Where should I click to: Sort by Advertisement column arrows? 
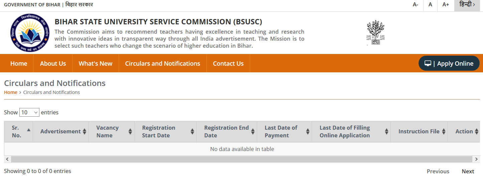[x=85, y=132]
